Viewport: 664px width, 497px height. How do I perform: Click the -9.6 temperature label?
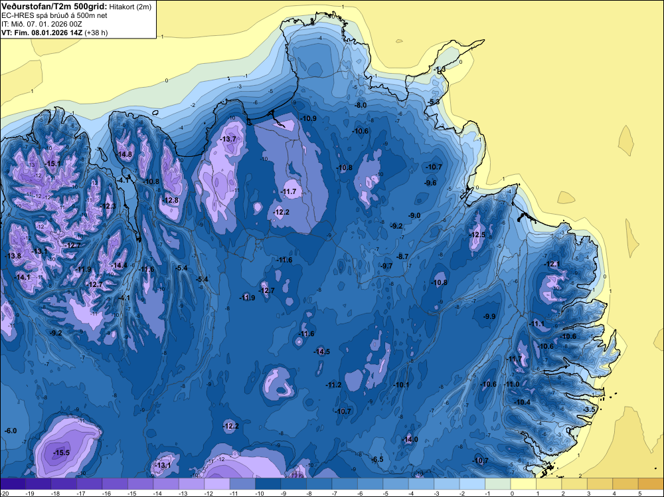click(430, 183)
